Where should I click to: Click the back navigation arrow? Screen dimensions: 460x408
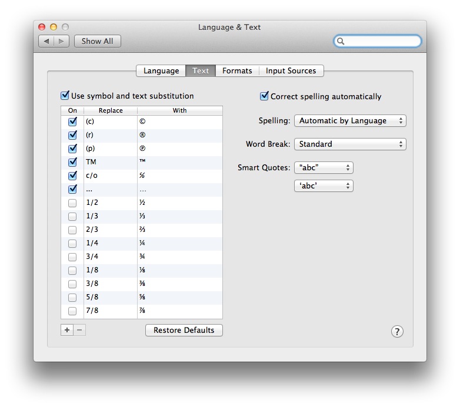pyautogui.click(x=46, y=41)
